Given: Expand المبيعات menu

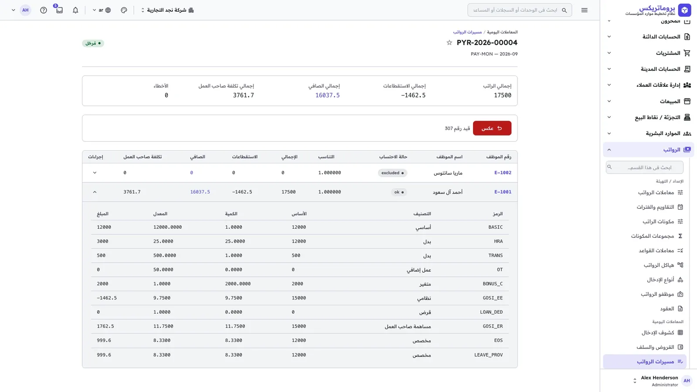Looking at the screenshot, I should click(x=648, y=101).
